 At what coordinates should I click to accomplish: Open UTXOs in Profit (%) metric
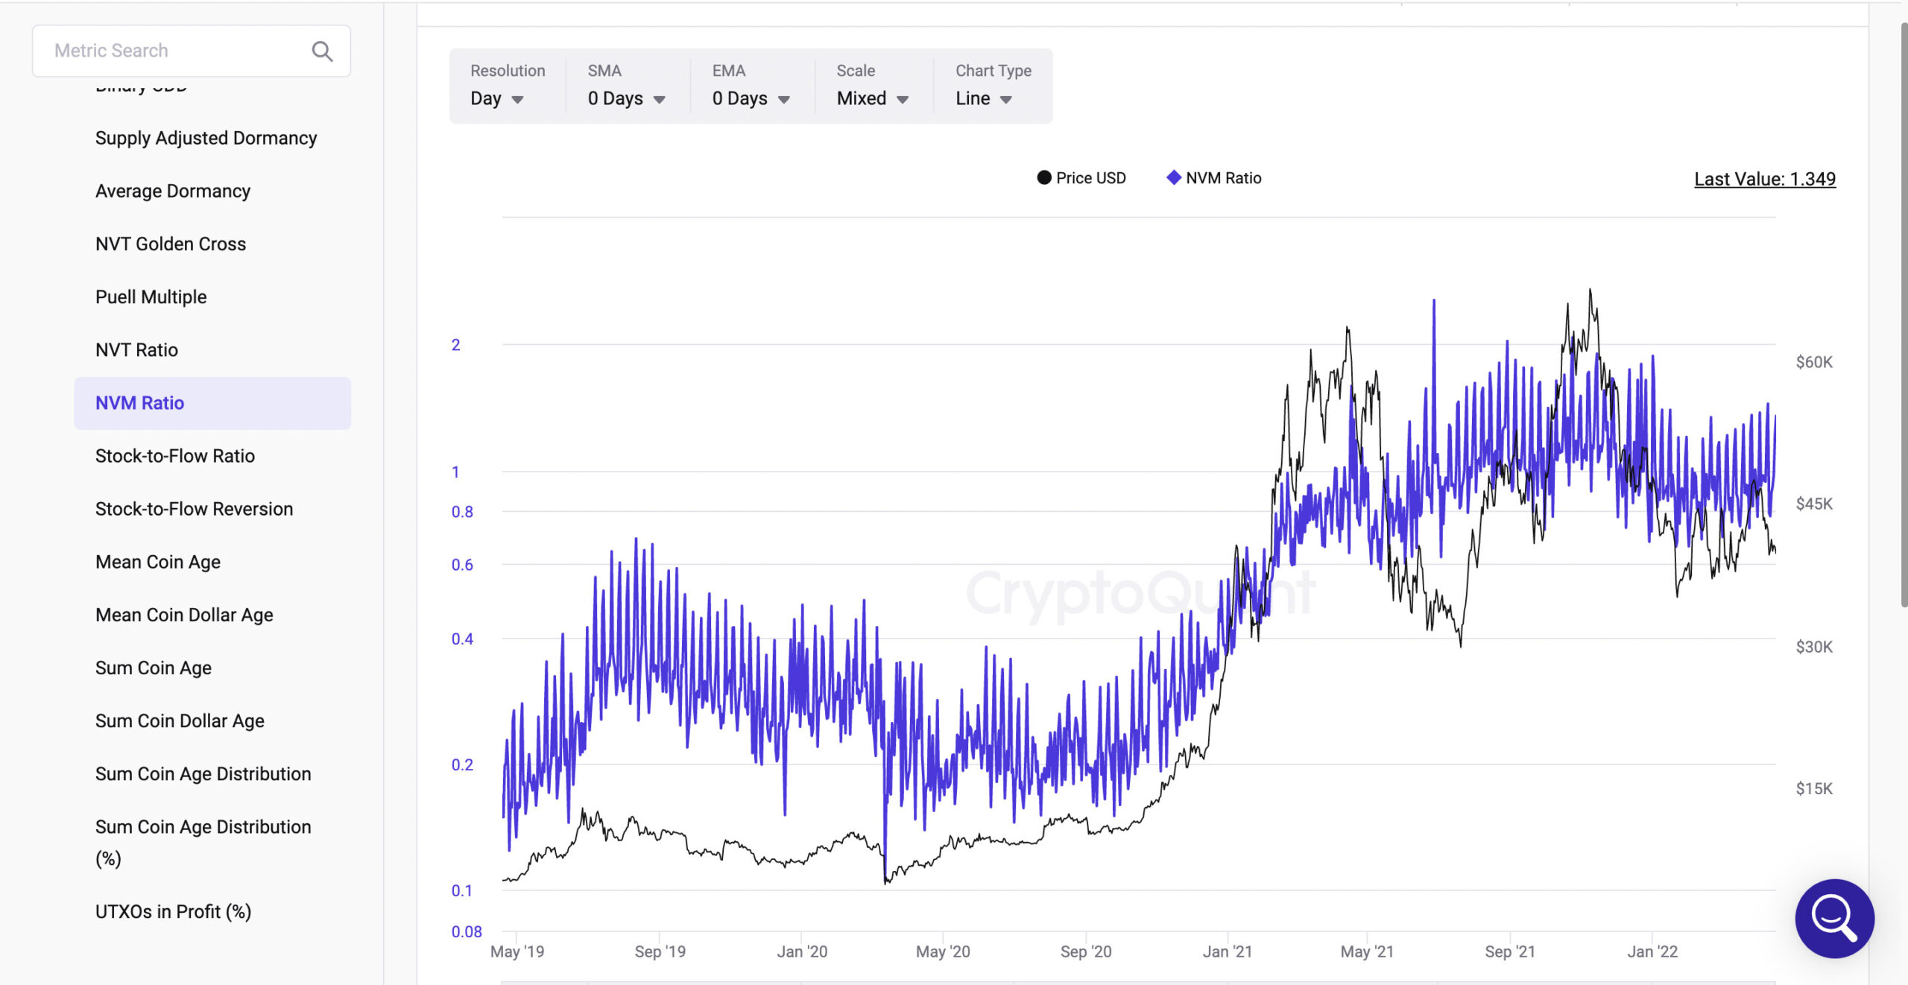pyautogui.click(x=174, y=911)
